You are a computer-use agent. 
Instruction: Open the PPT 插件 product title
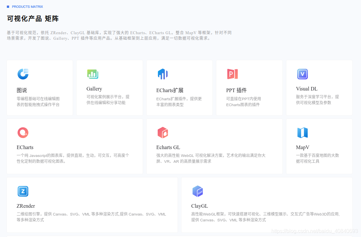tap(236, 91)
